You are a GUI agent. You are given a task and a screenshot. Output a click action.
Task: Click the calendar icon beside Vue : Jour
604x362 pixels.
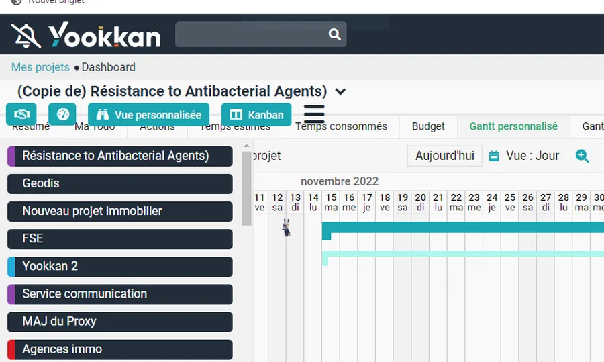(x=494, y=156)
